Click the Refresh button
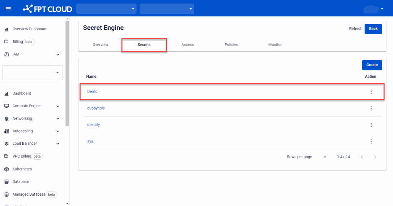393x206 pixels. pyautogui.click(x=356, y=29)
